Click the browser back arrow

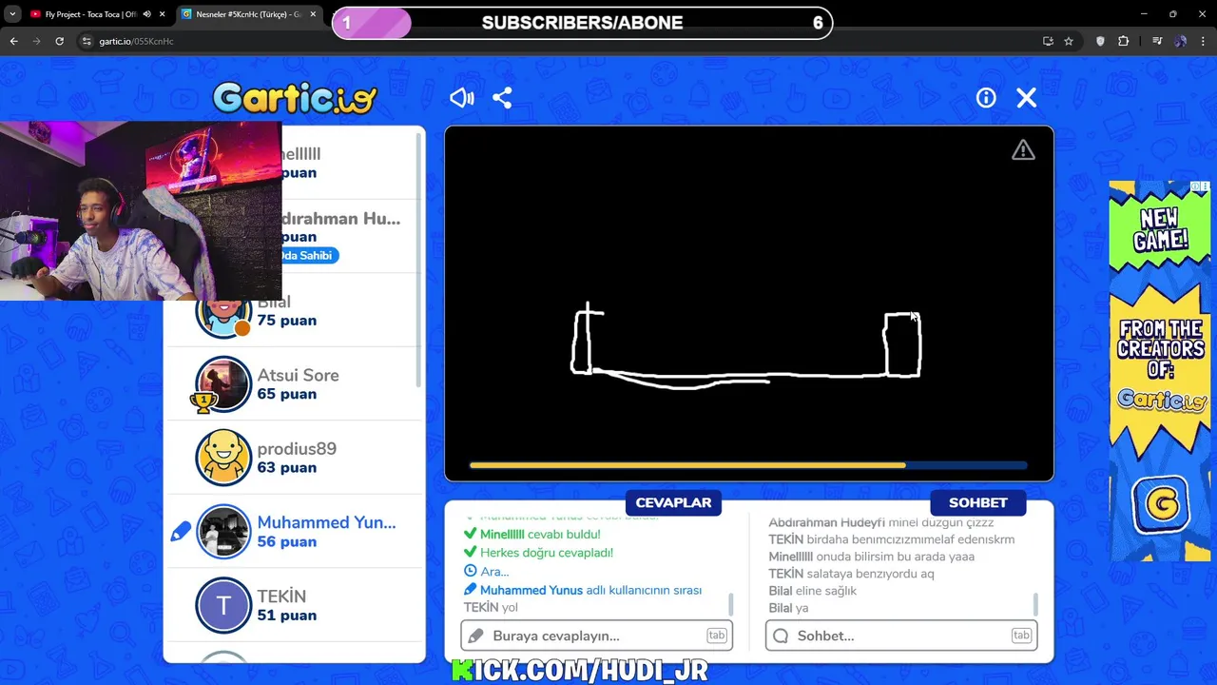pyautogui.click(x=13, y=41)
